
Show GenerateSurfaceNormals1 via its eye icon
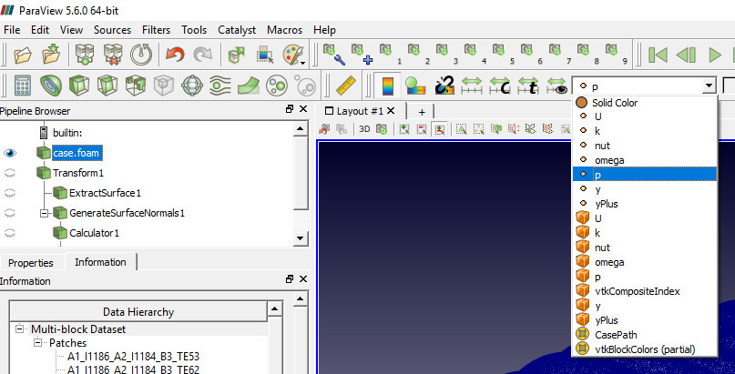point(10,213)
